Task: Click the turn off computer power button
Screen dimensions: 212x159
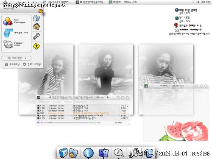Action: pos(32,64)
